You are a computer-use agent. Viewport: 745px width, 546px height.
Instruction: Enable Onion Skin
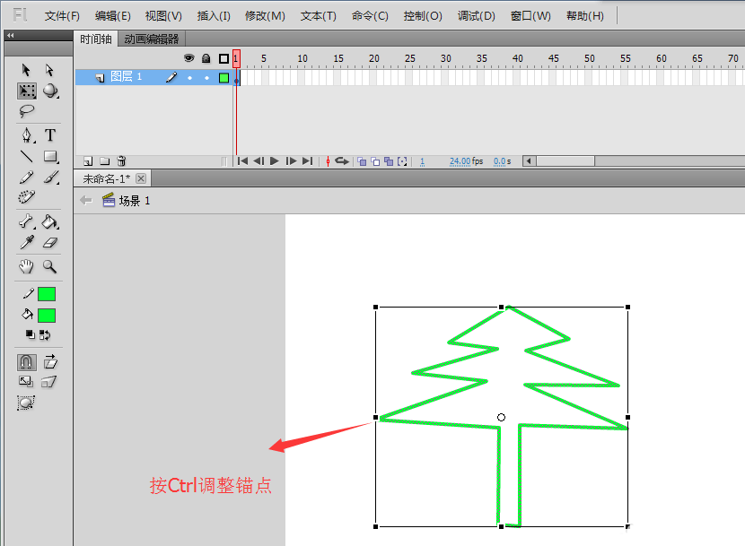(362, 161)
